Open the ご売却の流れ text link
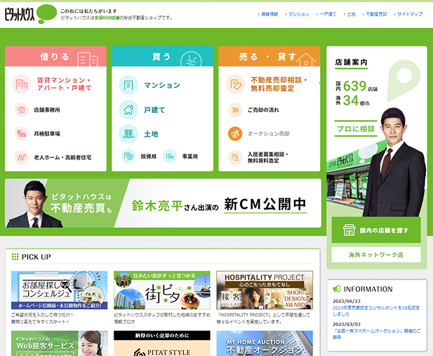 pyautogui.click(x=263, y=110)
